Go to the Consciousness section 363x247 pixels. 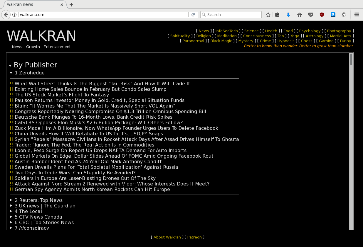[257, 36]
